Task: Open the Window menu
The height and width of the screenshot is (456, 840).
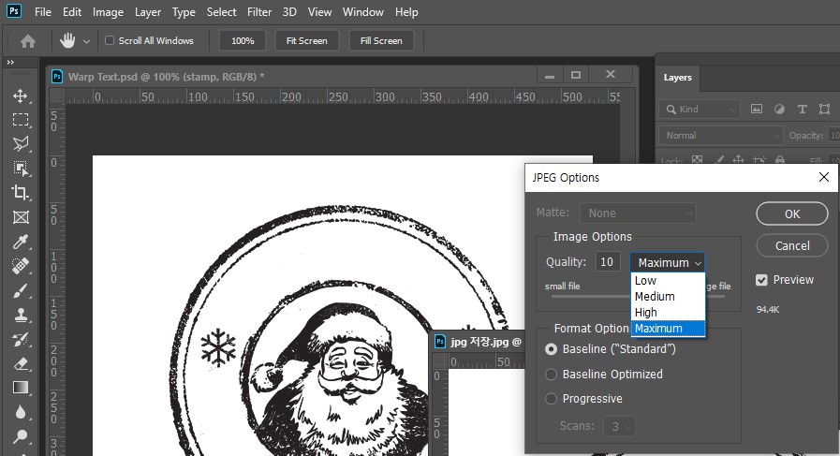Action: pyautogui.click(x=362, y=12)
